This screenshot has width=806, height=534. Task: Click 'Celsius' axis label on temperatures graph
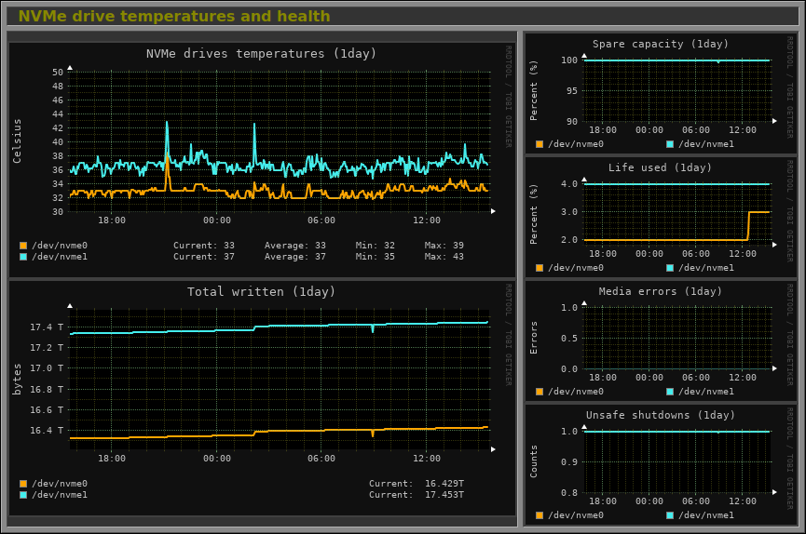pos(18,141)
